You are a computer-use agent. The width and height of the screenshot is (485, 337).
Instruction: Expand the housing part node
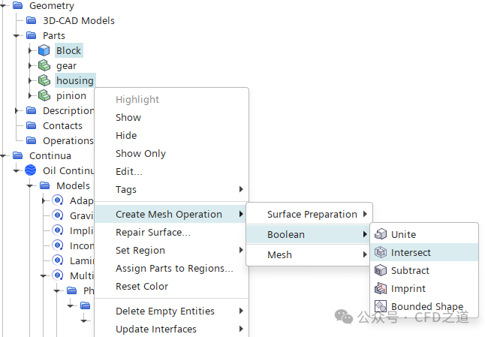coord(31,80)
